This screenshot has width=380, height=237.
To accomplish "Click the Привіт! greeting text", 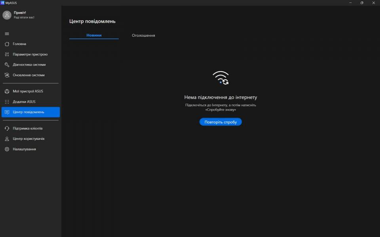I will pyautogui.click(x=20, y=13).
